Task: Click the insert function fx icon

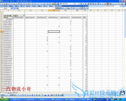Action: coord(18,8)
